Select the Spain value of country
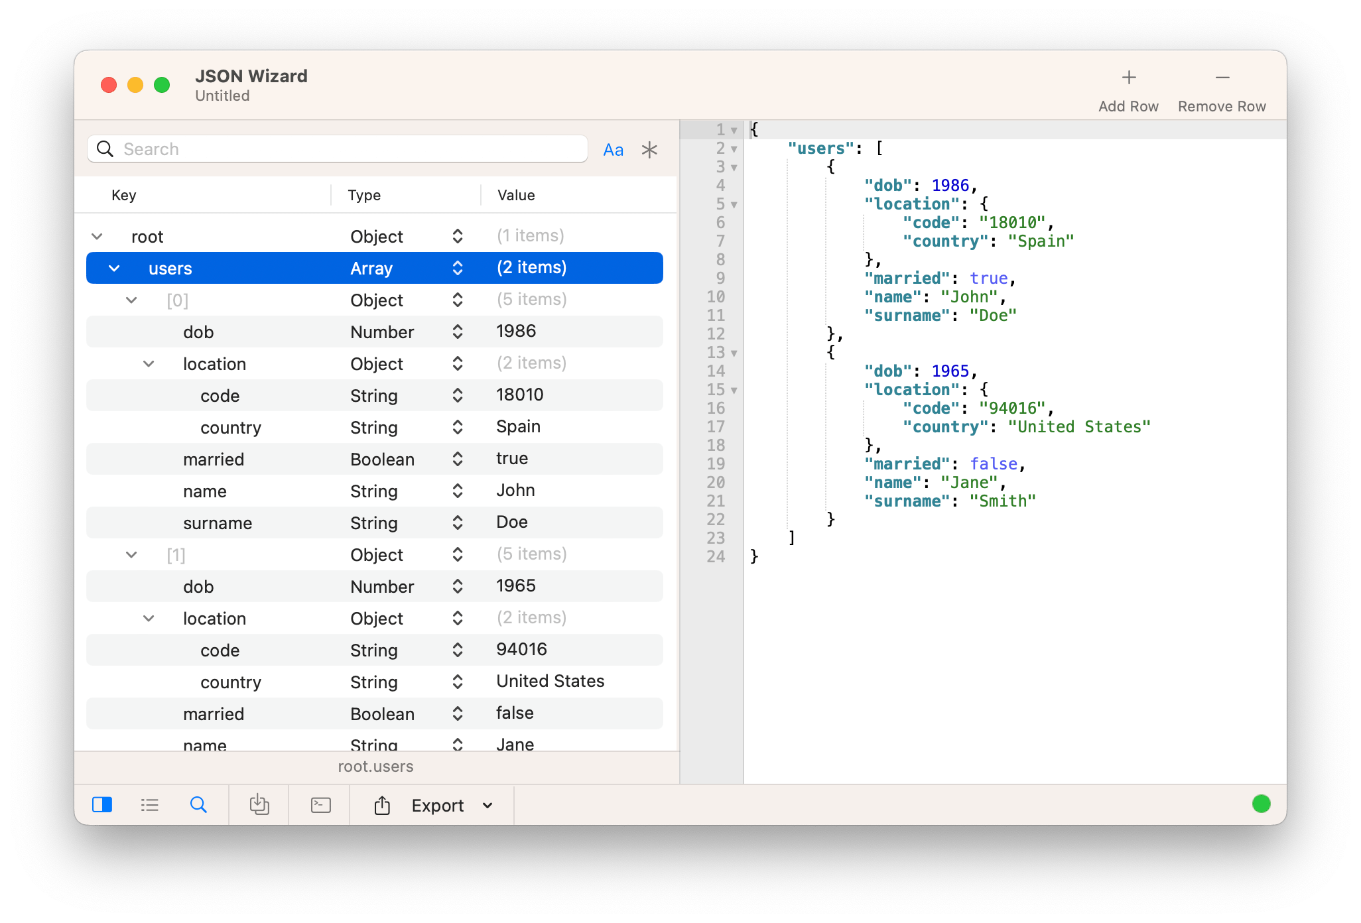The width and height of the screenshot is (1361, 923). point(518,426)
